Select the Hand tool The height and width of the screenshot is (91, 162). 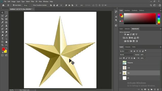pyautogui.click(x=6, y=42)
